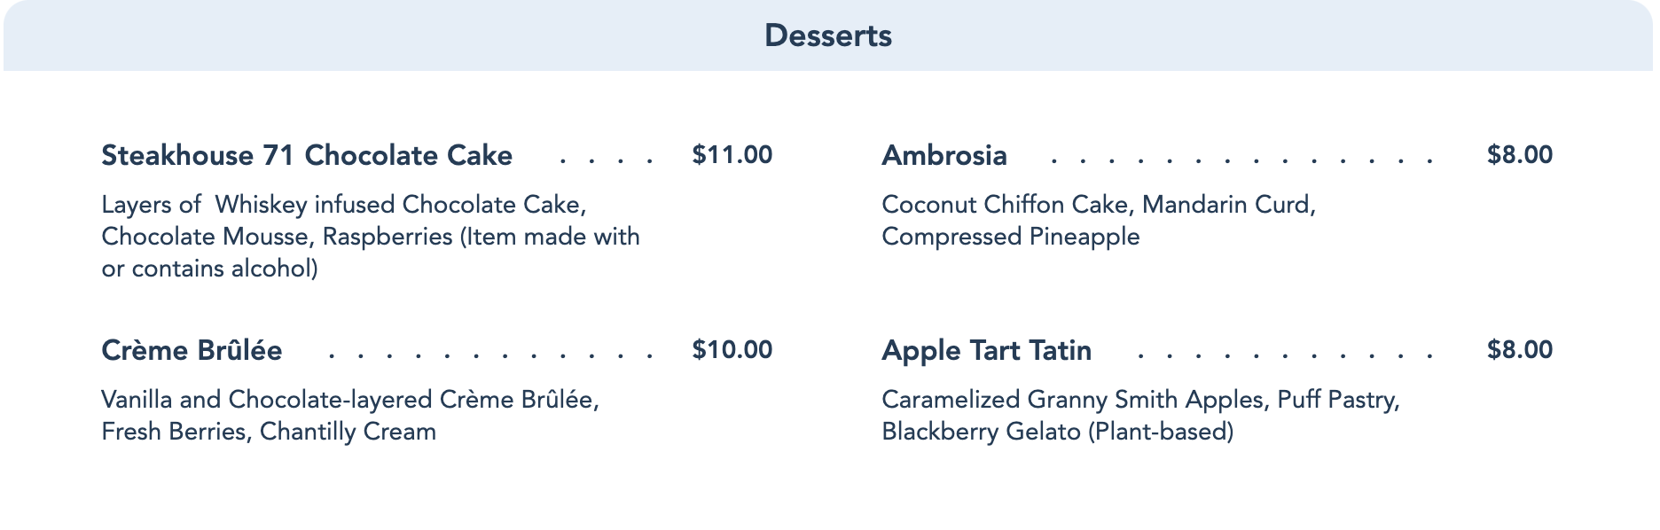Viewport: 1660px width, 530px height.
Task: Click the 'Layers of Whiskey infused Chocolate Cake' line
Action: point(344,205)
